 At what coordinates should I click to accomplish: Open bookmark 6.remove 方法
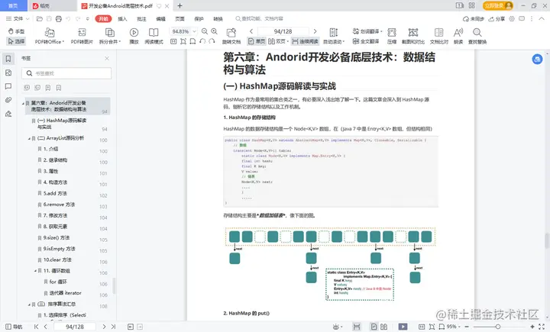tap(59, 205)
